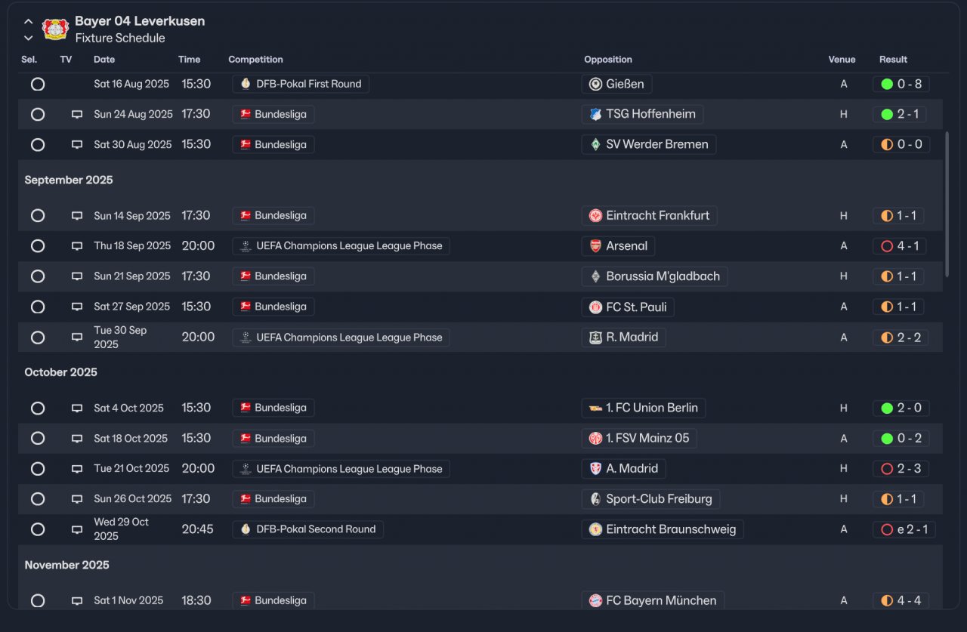Click the vertical scrollbar of fixture list
The image size is (967, 632).
(x=947, y=204)
